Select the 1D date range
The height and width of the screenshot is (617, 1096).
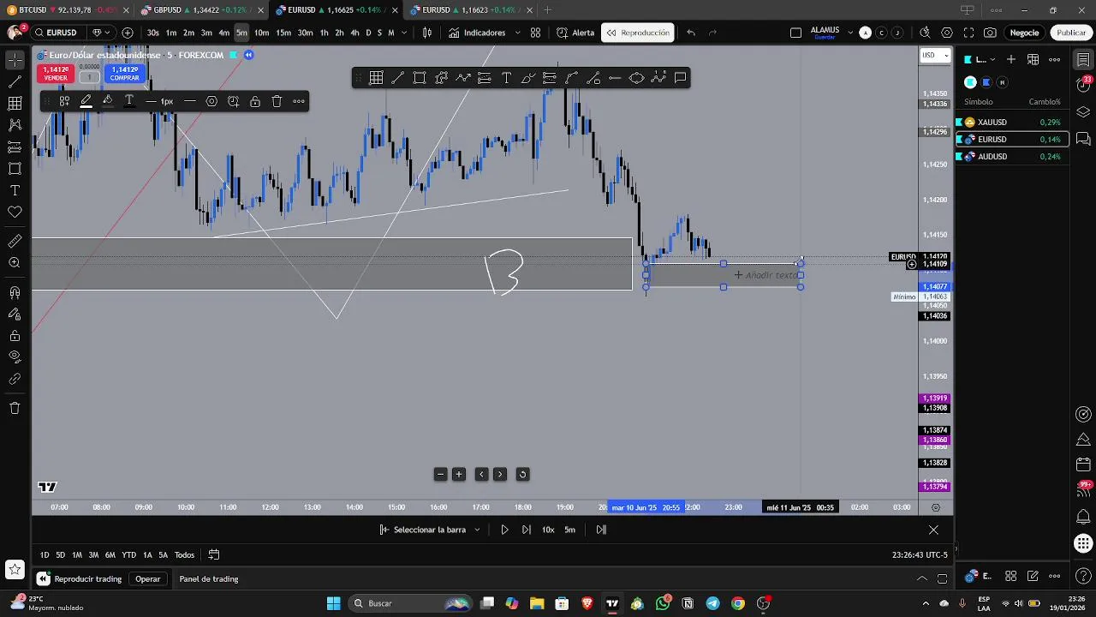[x=45, y=555]
